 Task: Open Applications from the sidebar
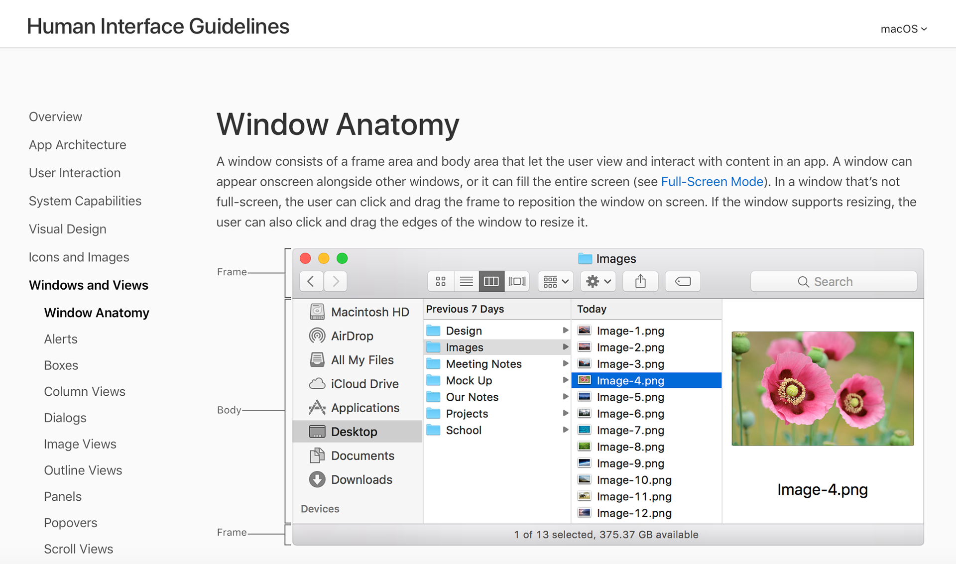click(x=358, y=408)
